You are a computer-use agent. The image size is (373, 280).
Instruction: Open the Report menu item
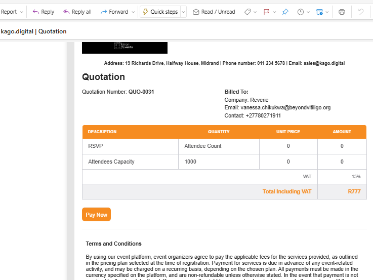[9, 12]
